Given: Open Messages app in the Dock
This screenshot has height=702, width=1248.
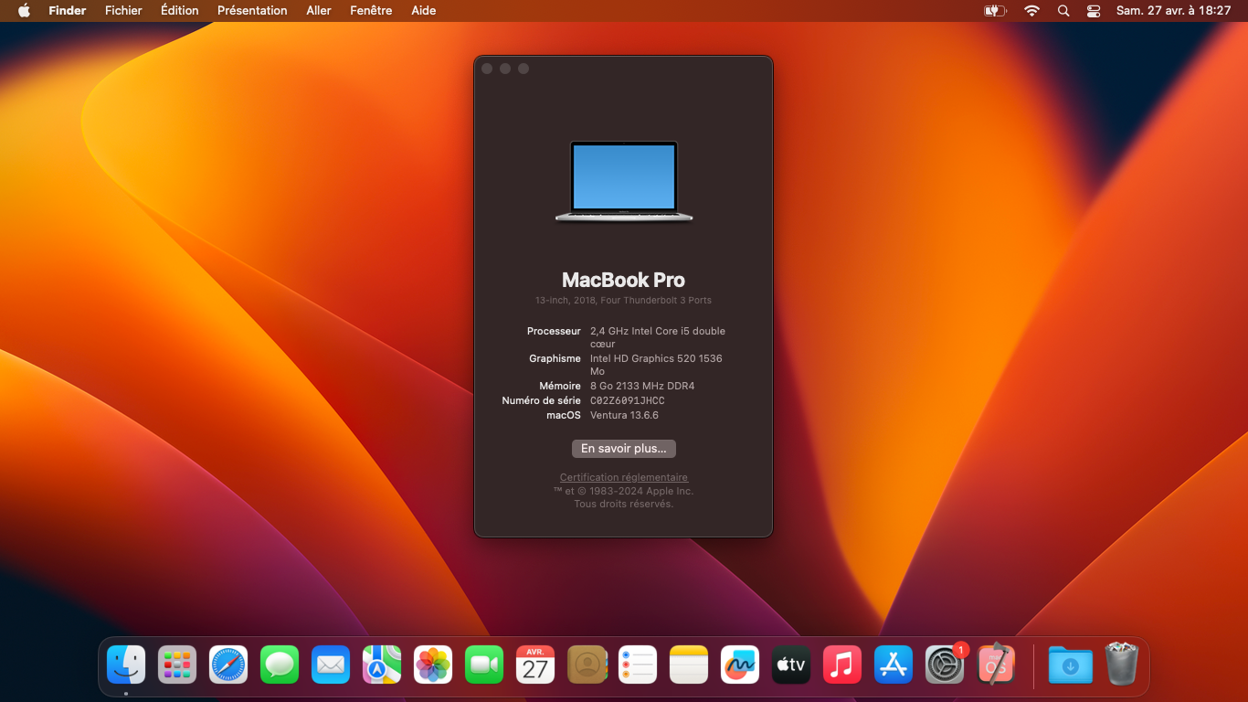Looking at the screenshot, I should [x=280, y=665].
